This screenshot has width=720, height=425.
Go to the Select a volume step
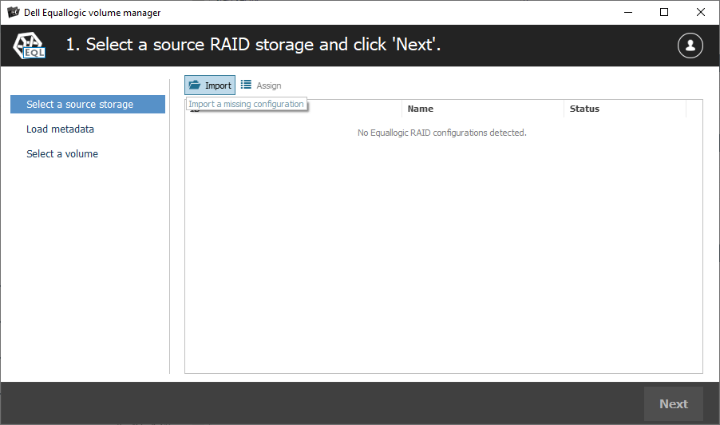62,154
